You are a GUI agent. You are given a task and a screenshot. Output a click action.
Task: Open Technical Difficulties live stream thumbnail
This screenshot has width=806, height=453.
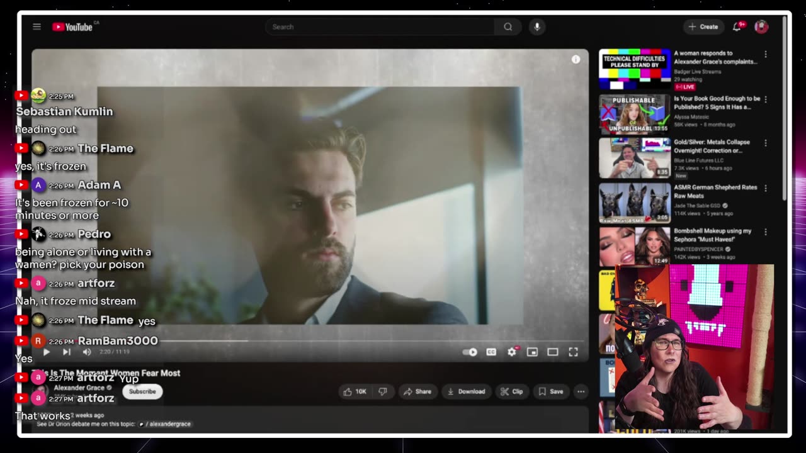tap(634, 69)
